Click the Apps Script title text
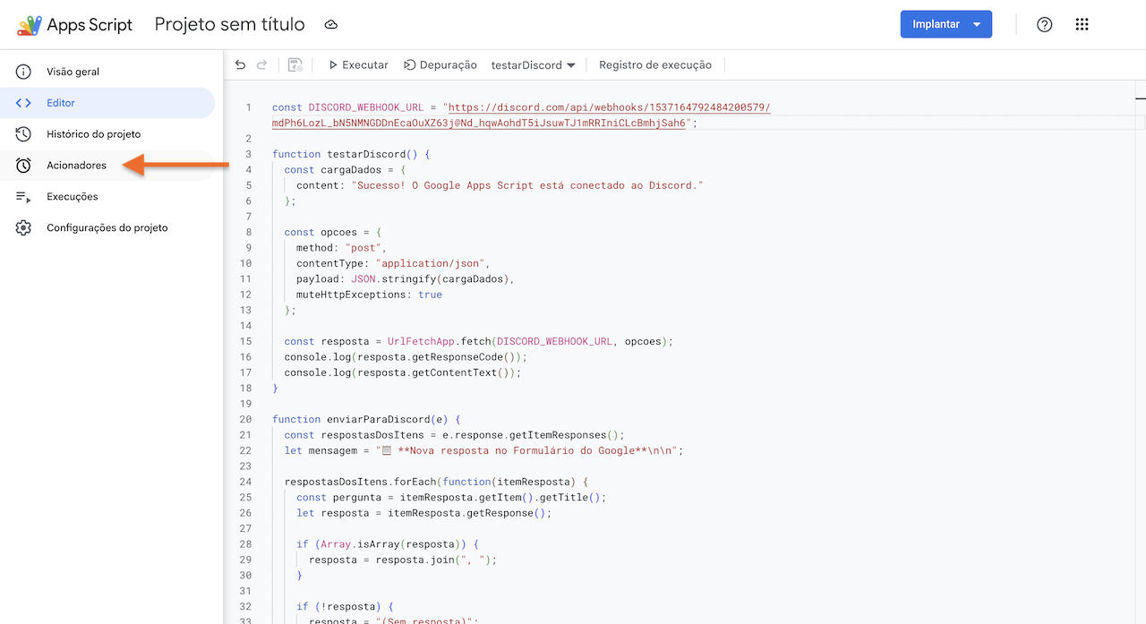Viewport: 1146px width, 624px height. coord(90,25)
